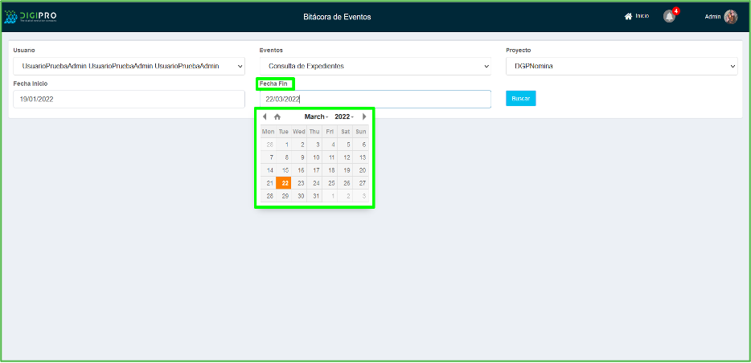Go to next month in calendar
This screenshot has width=751, height=363.
(364, 116)
